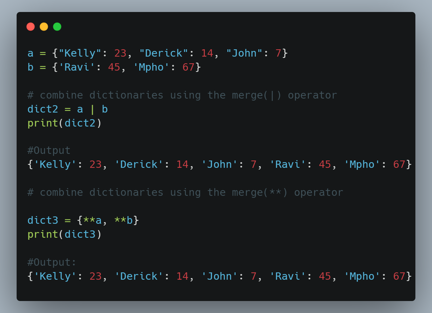Click the print(dict2) statement

[x=64, y=123]
